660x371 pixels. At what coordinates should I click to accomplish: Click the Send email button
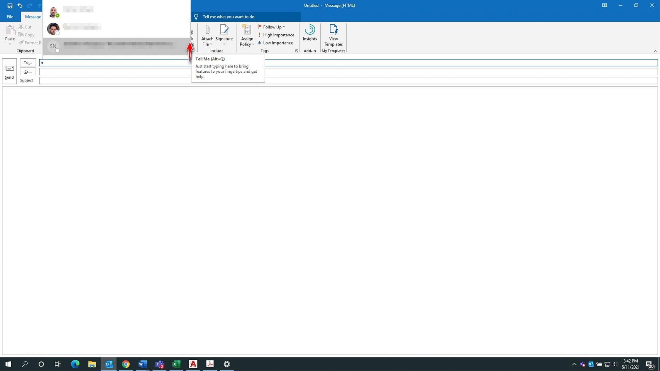tap(9, 71)
